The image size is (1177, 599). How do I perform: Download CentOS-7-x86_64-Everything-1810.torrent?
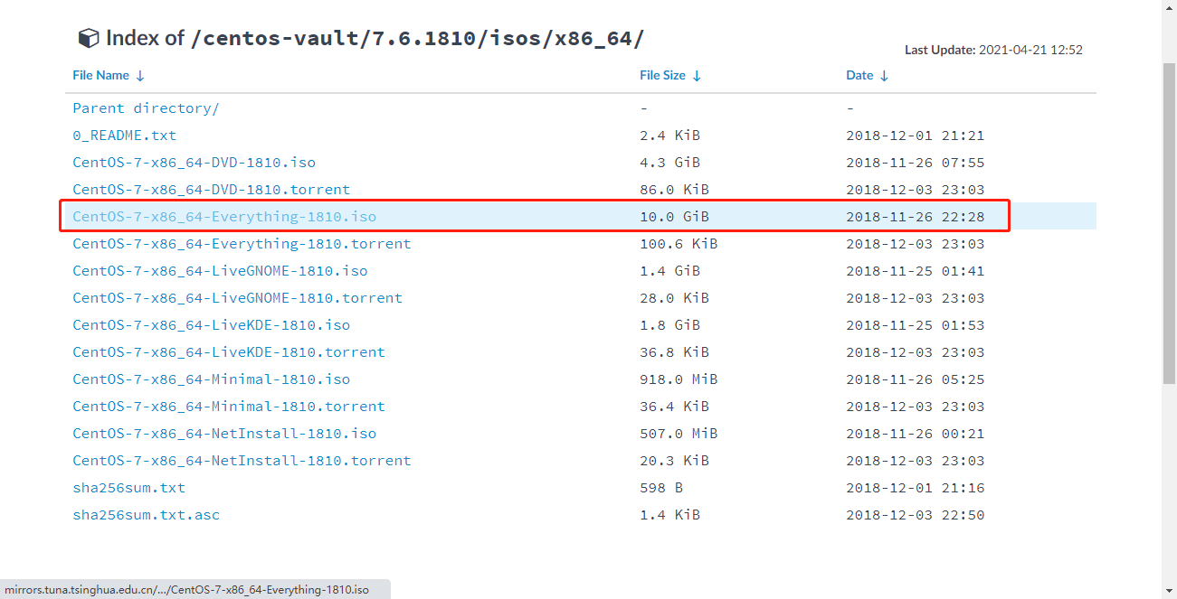(x=242, y=244)
